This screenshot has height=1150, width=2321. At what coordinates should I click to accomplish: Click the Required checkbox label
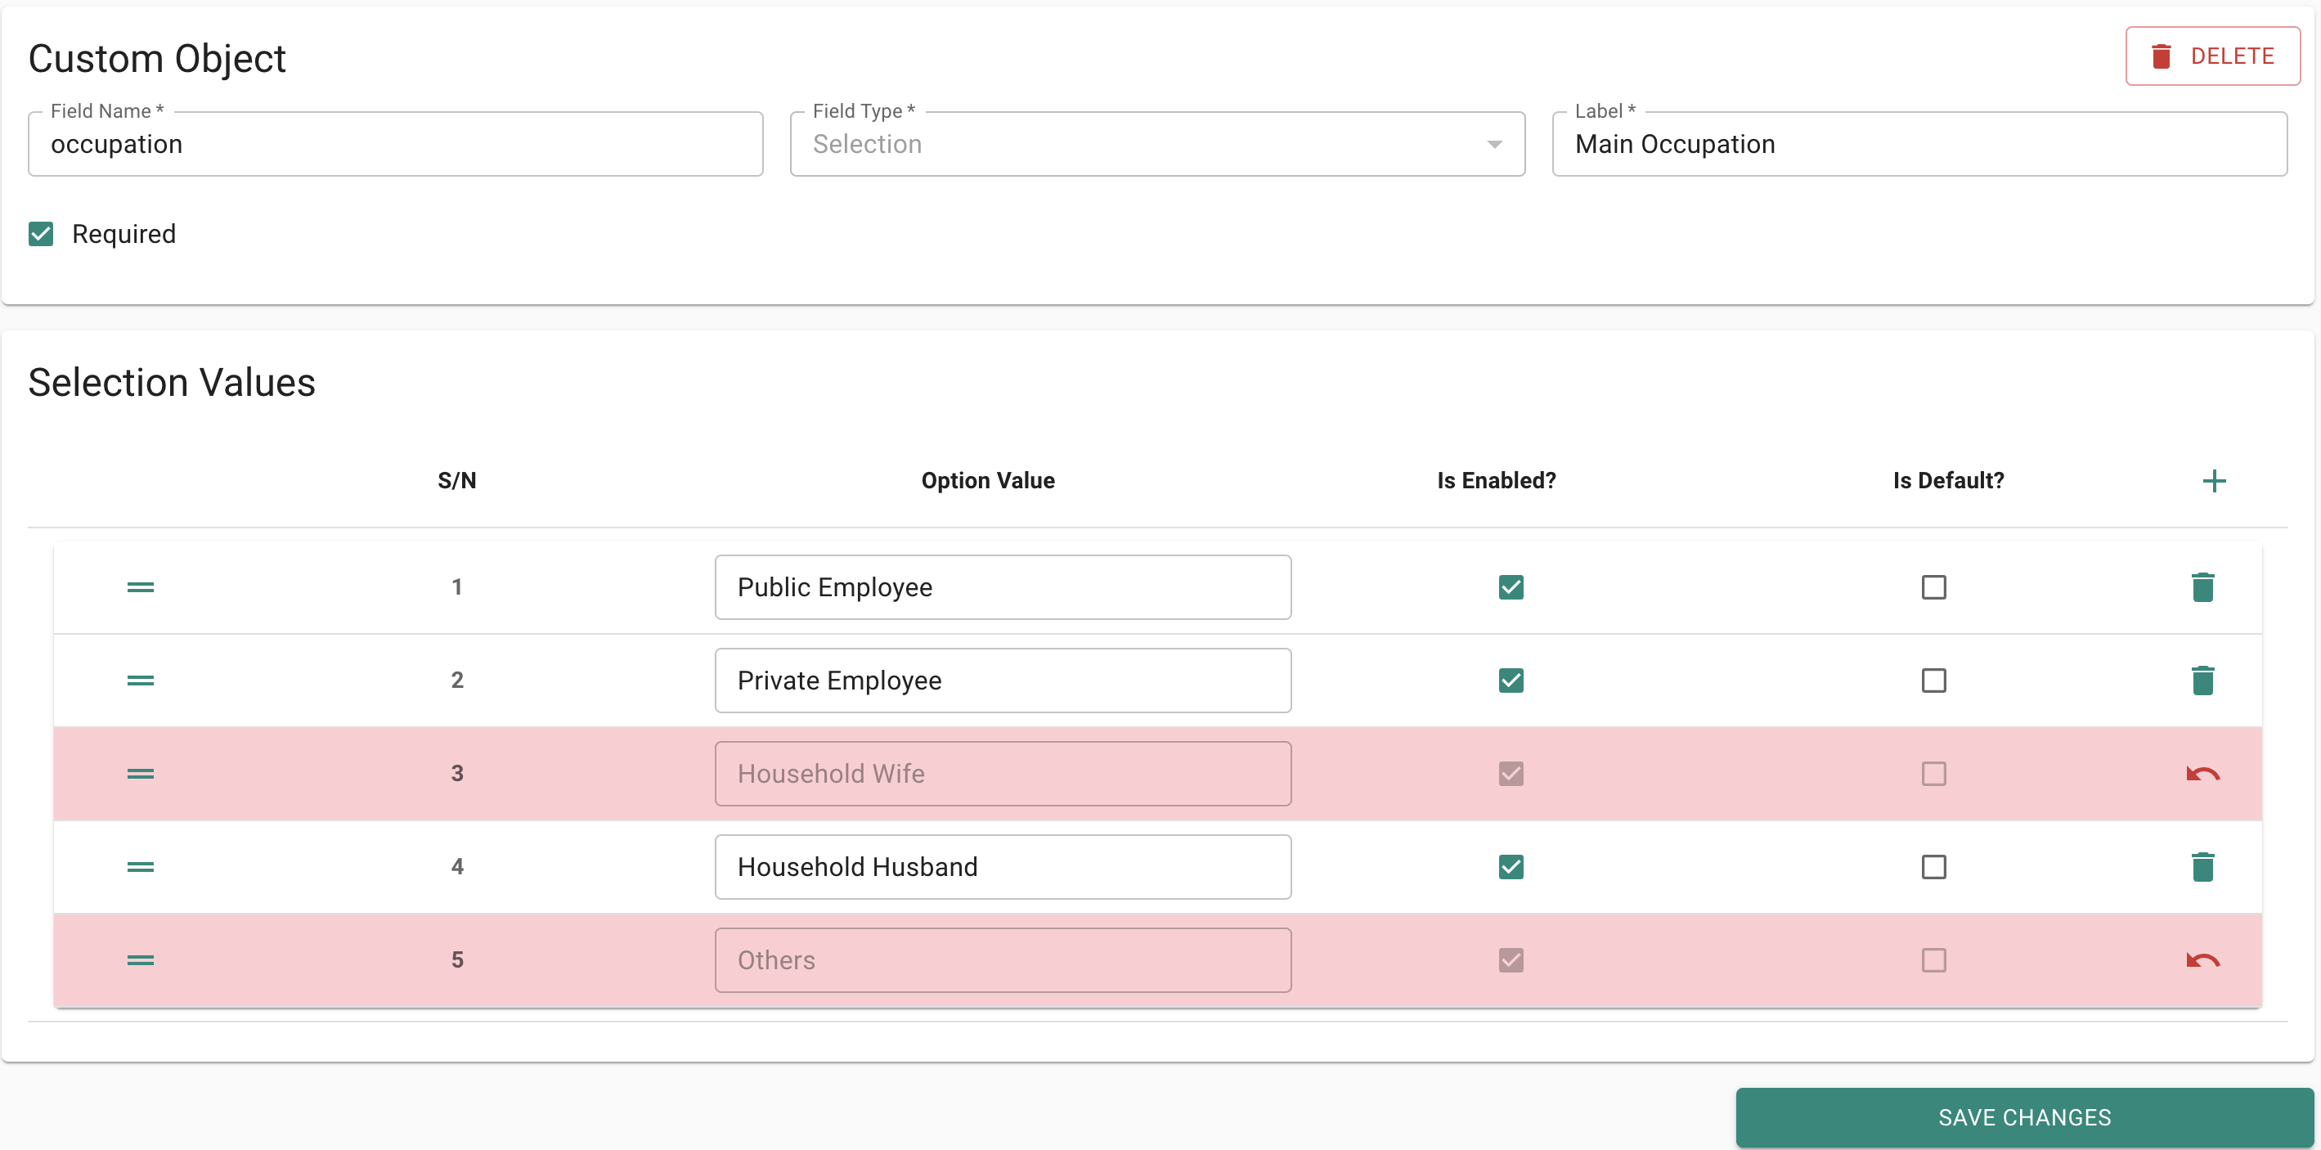coord(123,234)
